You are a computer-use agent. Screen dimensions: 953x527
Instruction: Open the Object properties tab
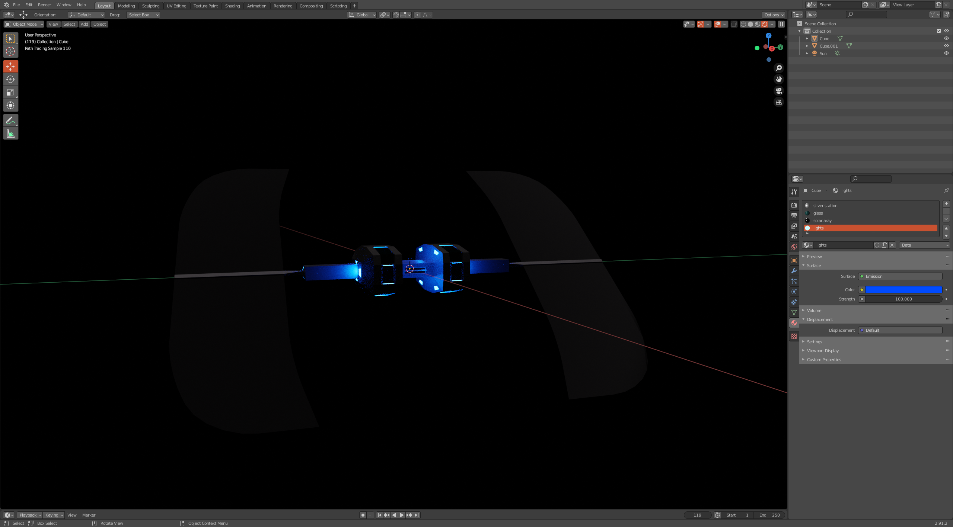[794, 260]
